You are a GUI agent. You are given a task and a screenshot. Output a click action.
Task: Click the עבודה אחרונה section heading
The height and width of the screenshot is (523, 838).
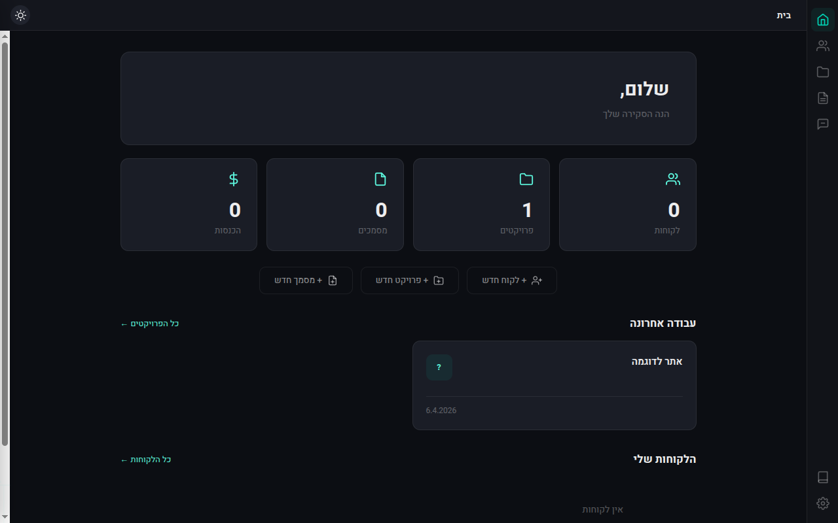663,323
